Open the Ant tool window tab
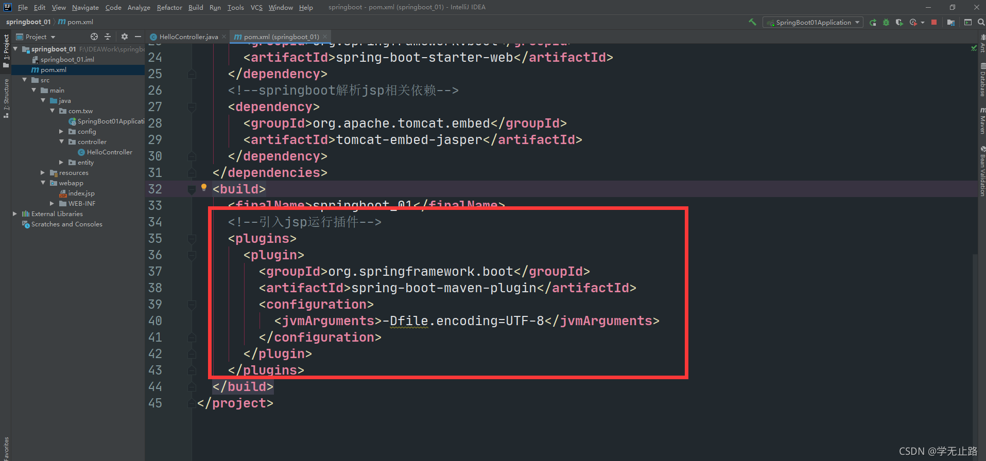 (x=982, y=44)
